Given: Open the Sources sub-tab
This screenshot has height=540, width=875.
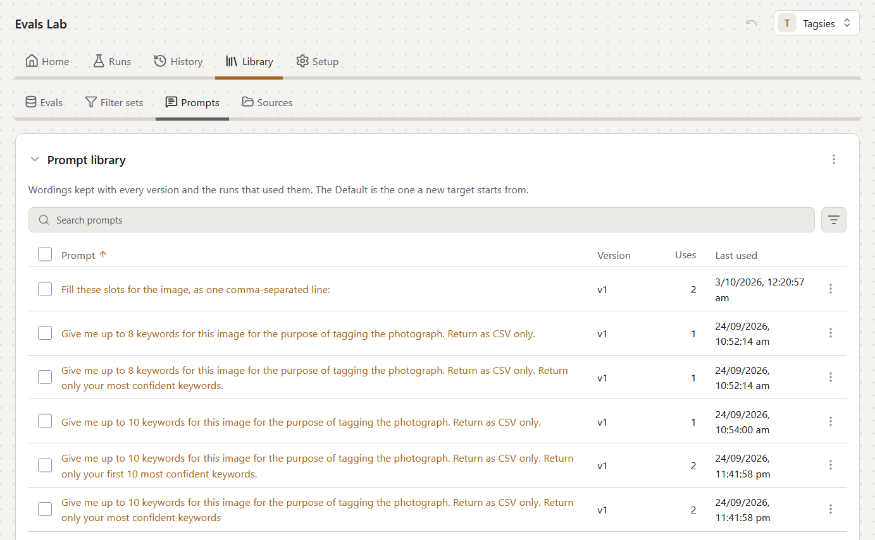Looking at the screenshot, I should 267,102.
